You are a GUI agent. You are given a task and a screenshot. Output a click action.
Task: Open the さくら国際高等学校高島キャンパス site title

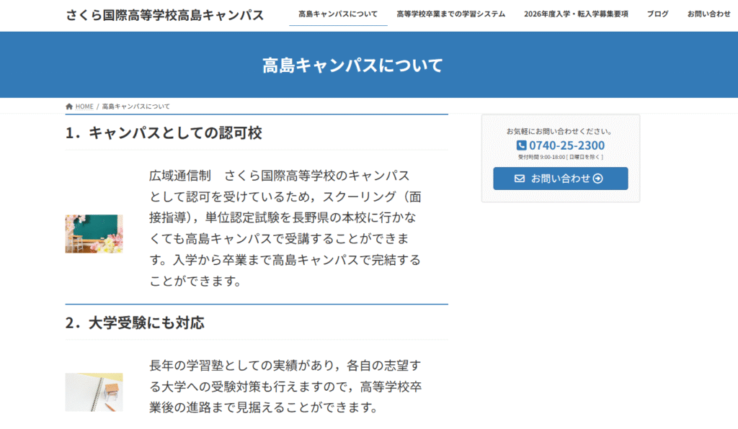click(x=164, y=15)
